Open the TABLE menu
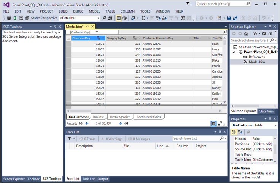Viewport: 280px width, 183px height. [x=110, y=11]
